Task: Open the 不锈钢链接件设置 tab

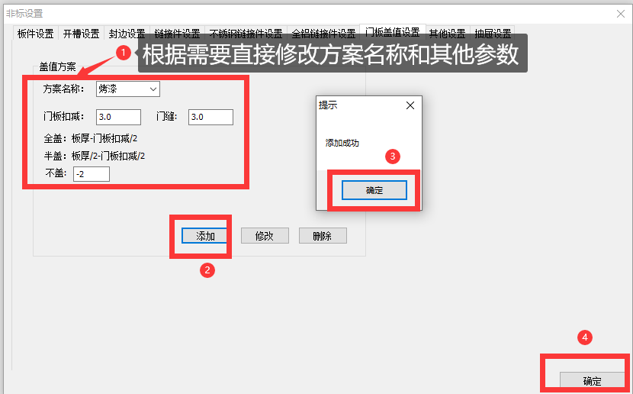Action: coord(246,33)
